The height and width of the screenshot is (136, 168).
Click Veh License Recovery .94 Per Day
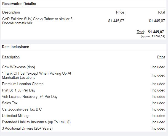[x=30, y=97]
